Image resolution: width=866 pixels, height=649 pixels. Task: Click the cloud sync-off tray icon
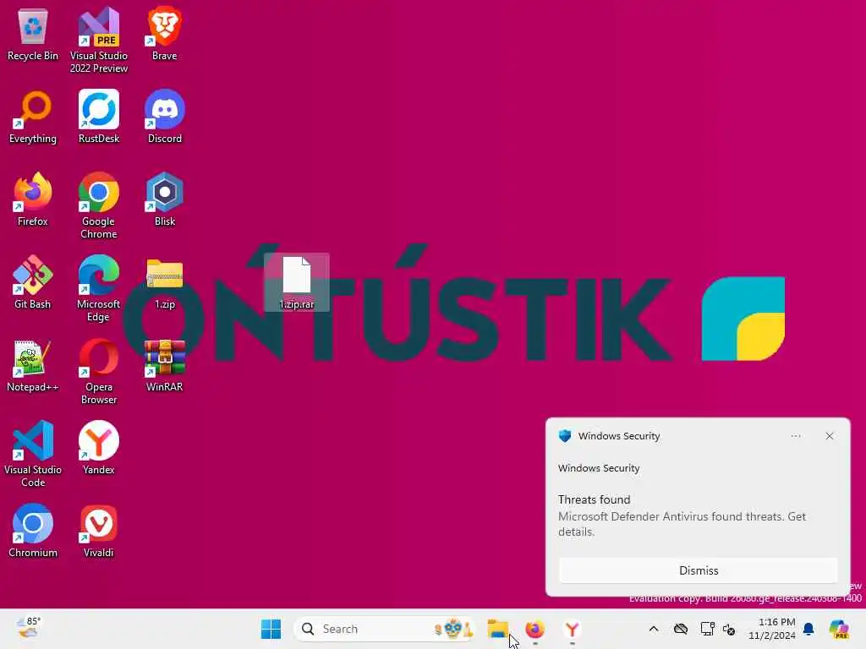point(681,629)
